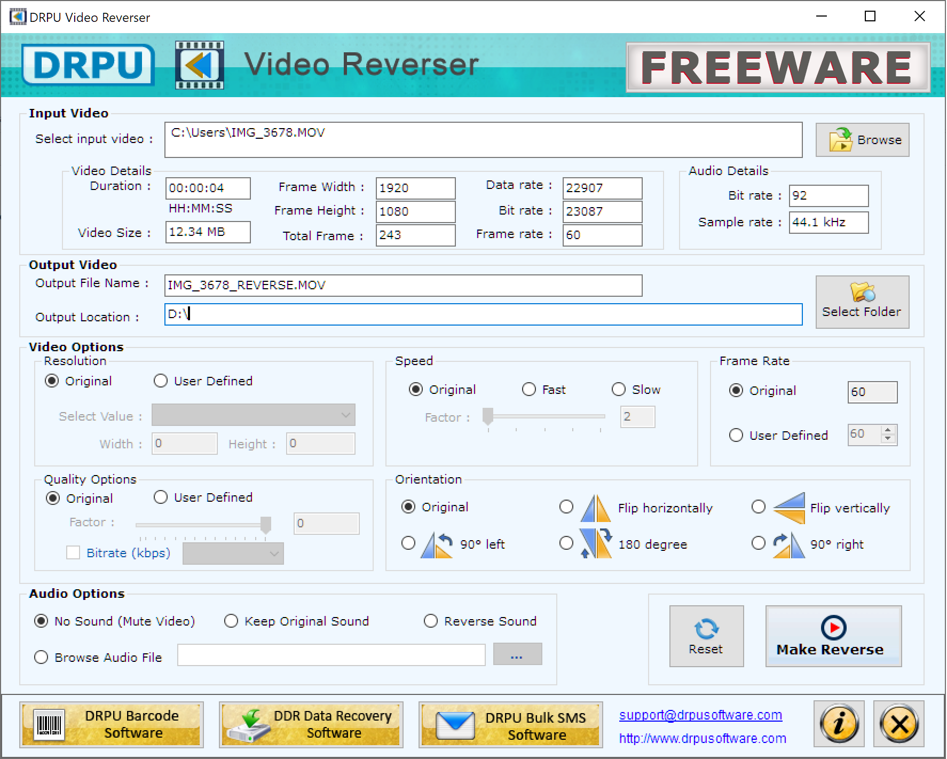Click inside the Output File Name field
This screenshot has width=947, height=759.
coord(403,286)
